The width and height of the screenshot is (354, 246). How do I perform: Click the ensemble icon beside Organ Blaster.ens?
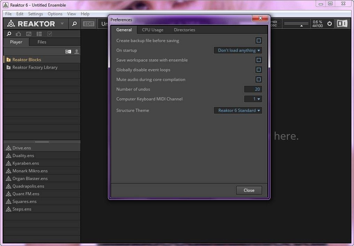pyautogui.click(x=9, y=179)
